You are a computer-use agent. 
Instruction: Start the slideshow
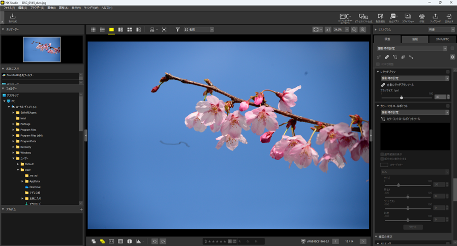point(408,18)
